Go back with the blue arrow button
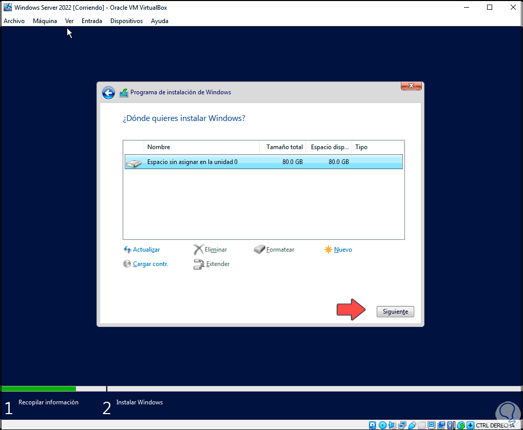This screenshot has height=430, width=523. [108, 93]
